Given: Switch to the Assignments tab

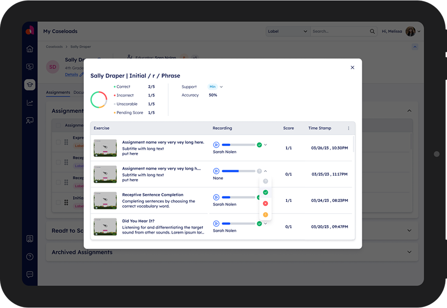Looking at the screenshot, I should point(58,93).
